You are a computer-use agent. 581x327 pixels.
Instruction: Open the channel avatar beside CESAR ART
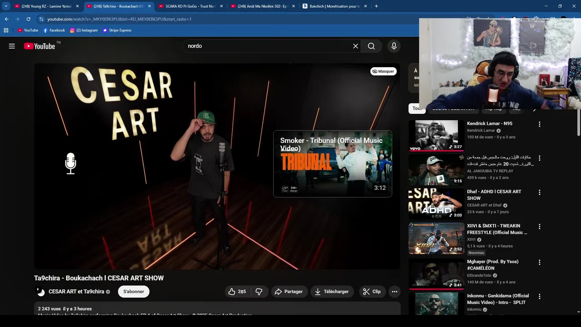[40, 292]
